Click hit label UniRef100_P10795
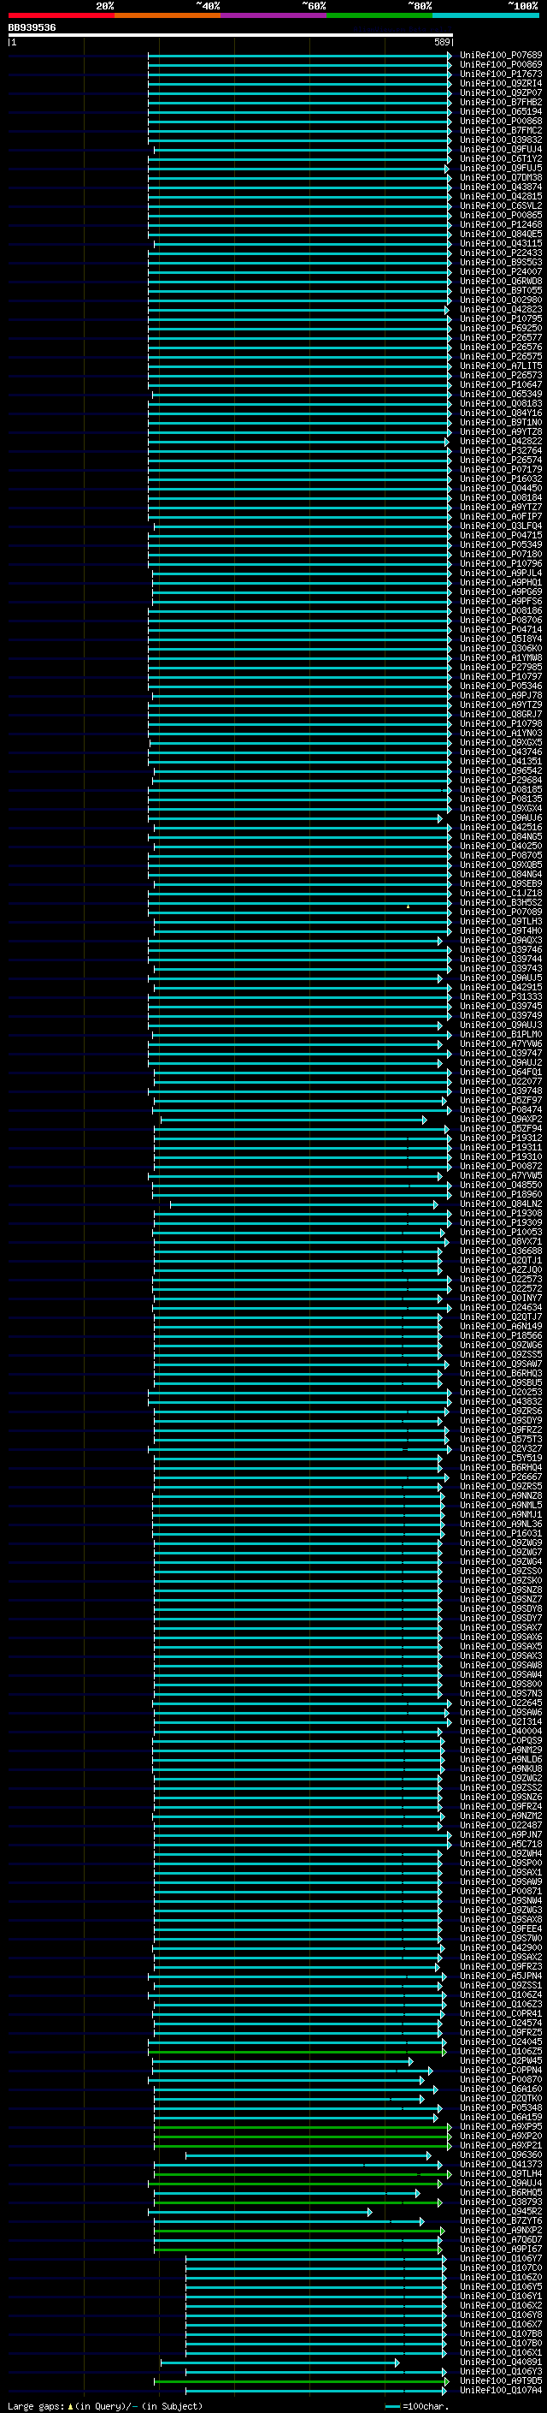 (x=500, y=319)
